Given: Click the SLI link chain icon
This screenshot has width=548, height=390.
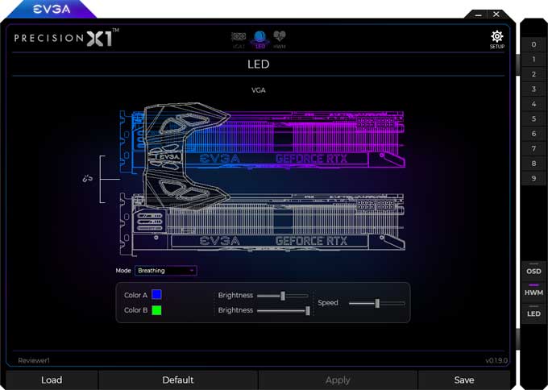Looking at the screenshot, I should click(x=87, y=179).
